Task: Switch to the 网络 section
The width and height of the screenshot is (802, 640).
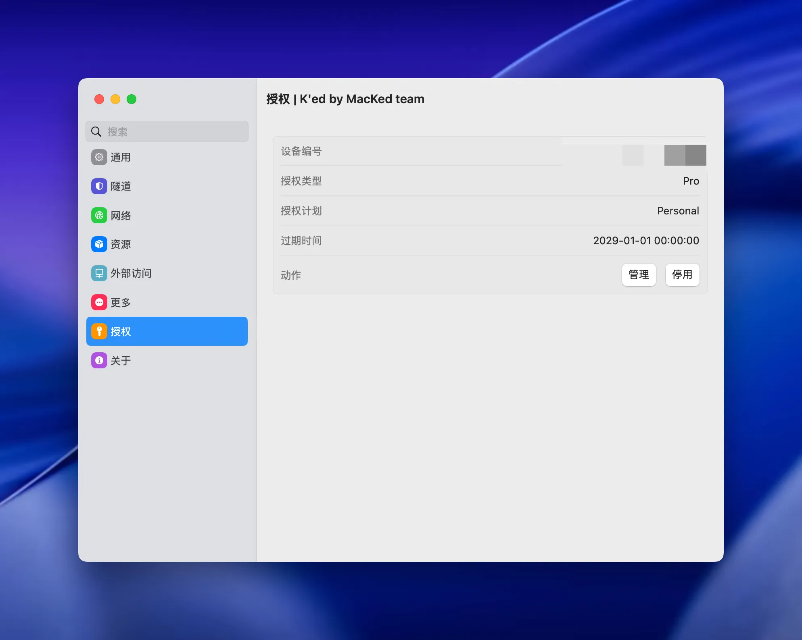Action: (x=167, y=215)
